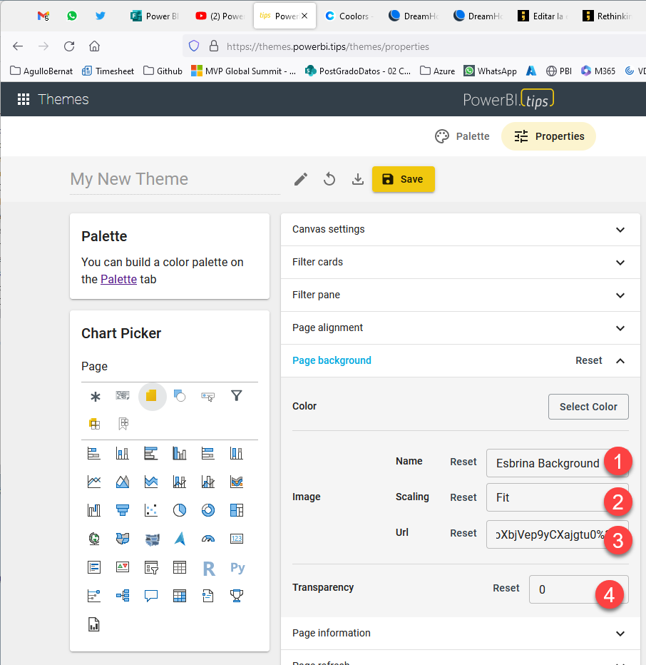The width and height of the screenshot is (646, 665).
Task: Click the R script visual icon
Action: 208,568
